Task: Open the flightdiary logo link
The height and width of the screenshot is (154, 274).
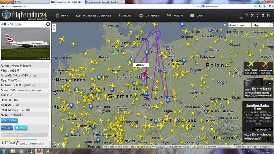Action: coord(9,143)
